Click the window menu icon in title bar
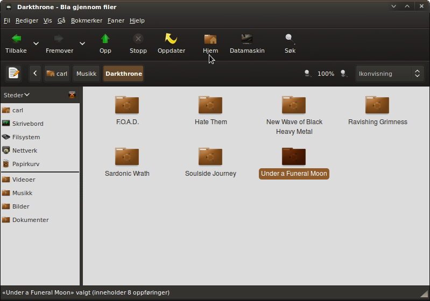The height and width of the screenshot is (301, 430). pos(9,7)
